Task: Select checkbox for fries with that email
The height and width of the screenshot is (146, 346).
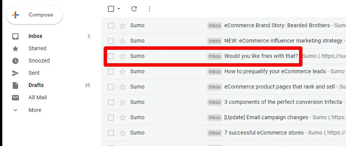Action: tap(111, 56)
